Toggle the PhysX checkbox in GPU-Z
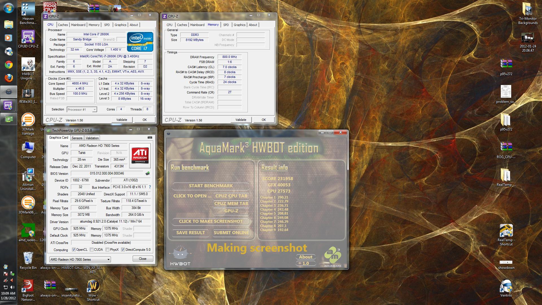This screenshot has height=305, width=542. 107,250
